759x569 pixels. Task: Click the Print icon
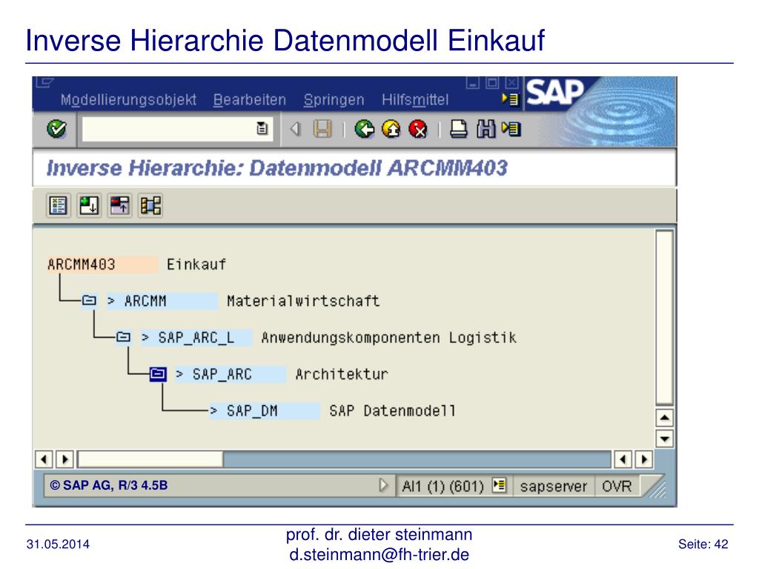(458, 129)
